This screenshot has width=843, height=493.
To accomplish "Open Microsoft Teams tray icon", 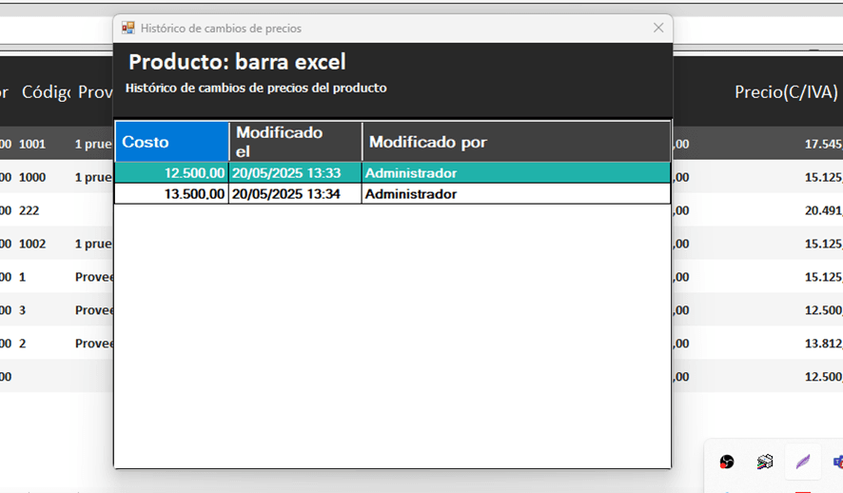I will click(837, 463).
